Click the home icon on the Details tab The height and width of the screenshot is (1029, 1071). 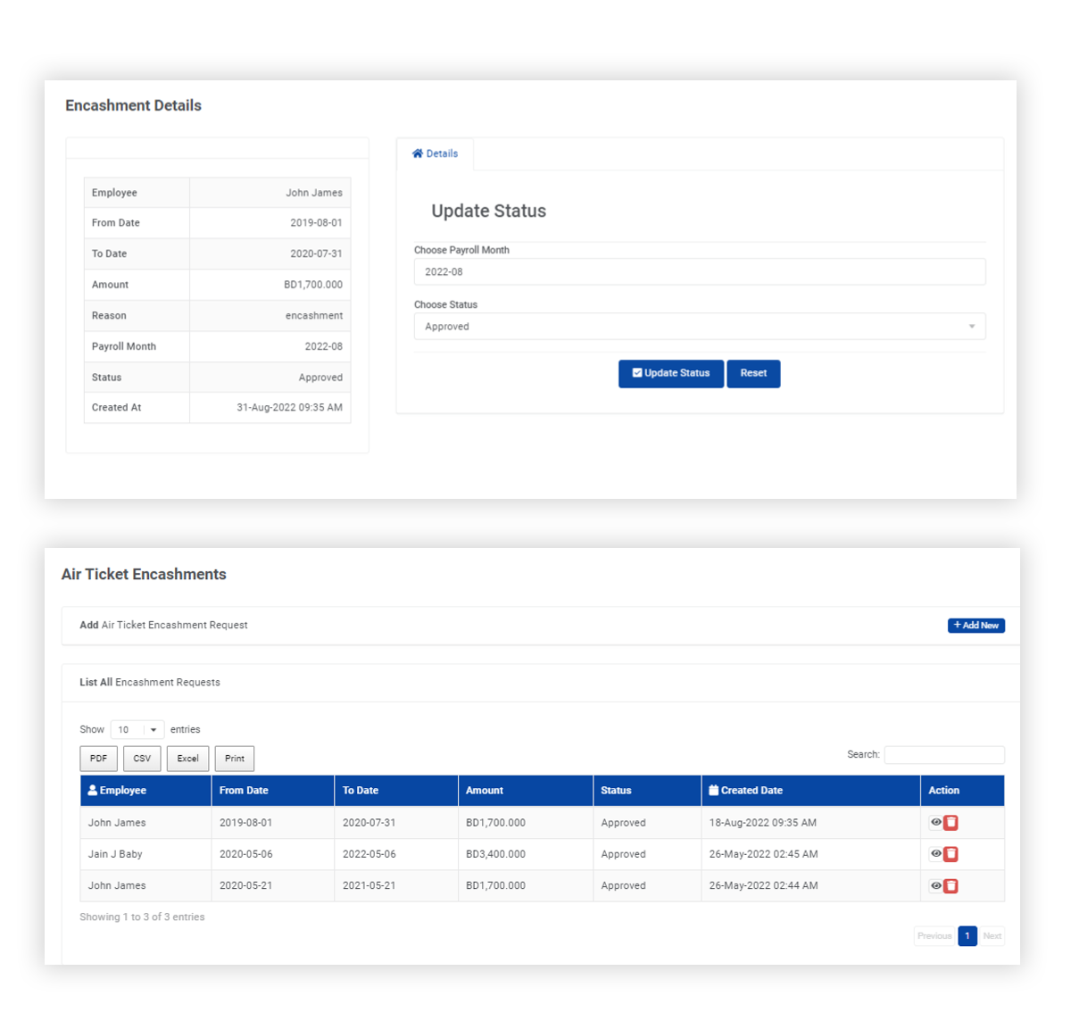click(419, 153)
